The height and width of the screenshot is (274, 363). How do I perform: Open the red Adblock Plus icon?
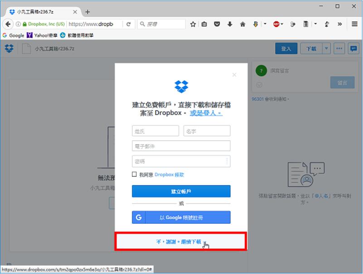coord(276,24)
